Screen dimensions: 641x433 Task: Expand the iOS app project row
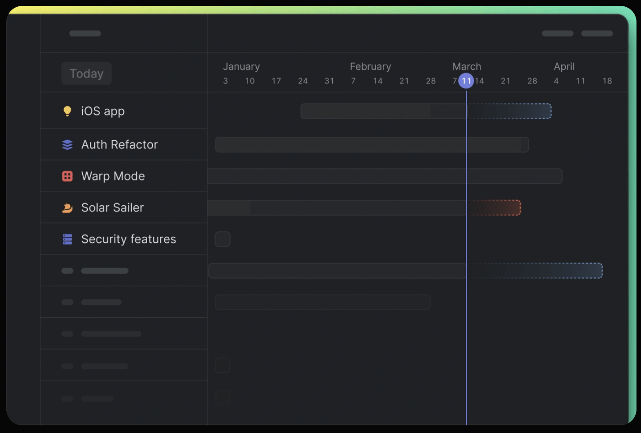click(x=102, y=111)
